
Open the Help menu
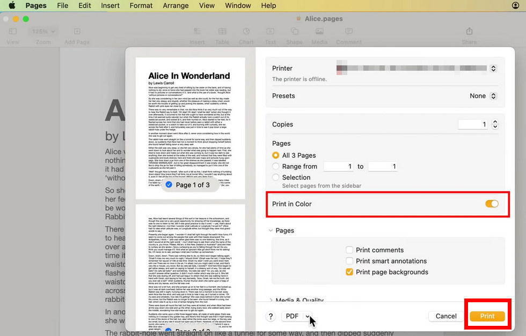point(269,6)
